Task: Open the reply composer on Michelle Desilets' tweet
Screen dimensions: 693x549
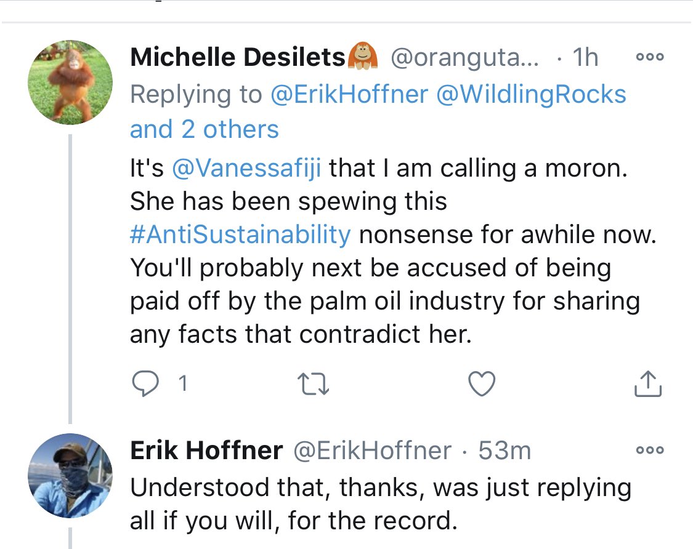Action: pyautogui.click(x=147, y=383)
